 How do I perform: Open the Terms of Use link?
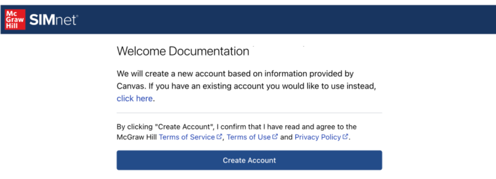click(248, 137)
